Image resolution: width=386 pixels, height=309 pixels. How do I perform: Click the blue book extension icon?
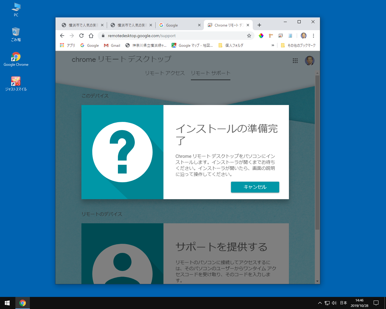(x=290, y=36)
